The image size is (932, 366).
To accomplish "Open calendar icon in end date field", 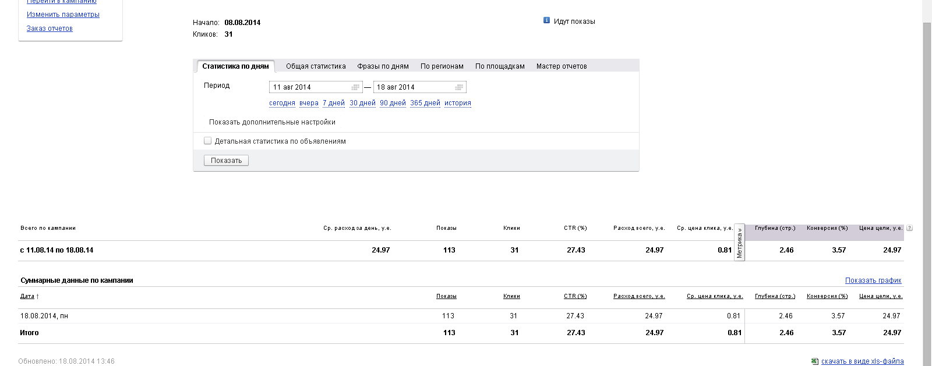I will [x=459, y=87].
